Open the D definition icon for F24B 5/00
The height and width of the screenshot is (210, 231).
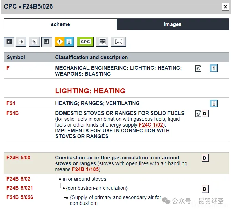(x=205, y=158)
